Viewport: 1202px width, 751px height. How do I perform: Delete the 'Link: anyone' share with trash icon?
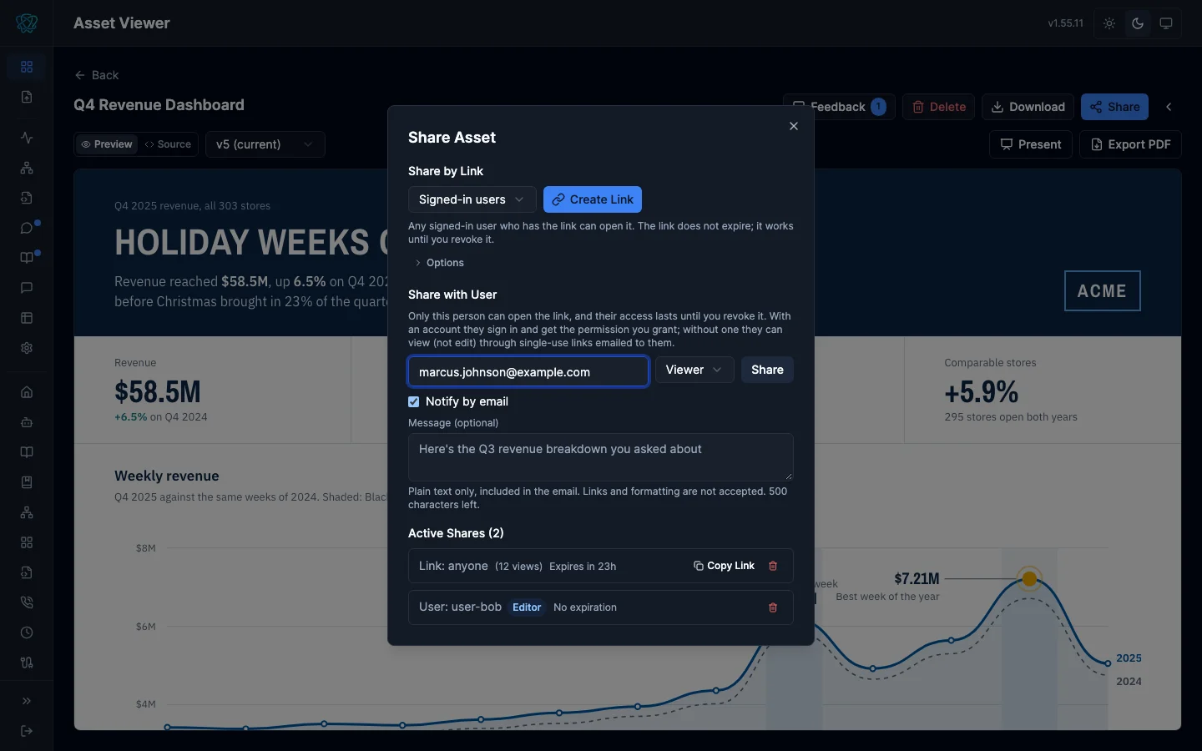[773, 566]
